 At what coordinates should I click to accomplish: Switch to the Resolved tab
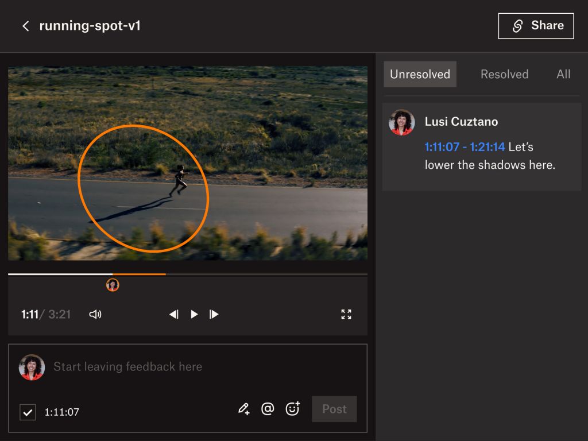(x=504, y=74)
